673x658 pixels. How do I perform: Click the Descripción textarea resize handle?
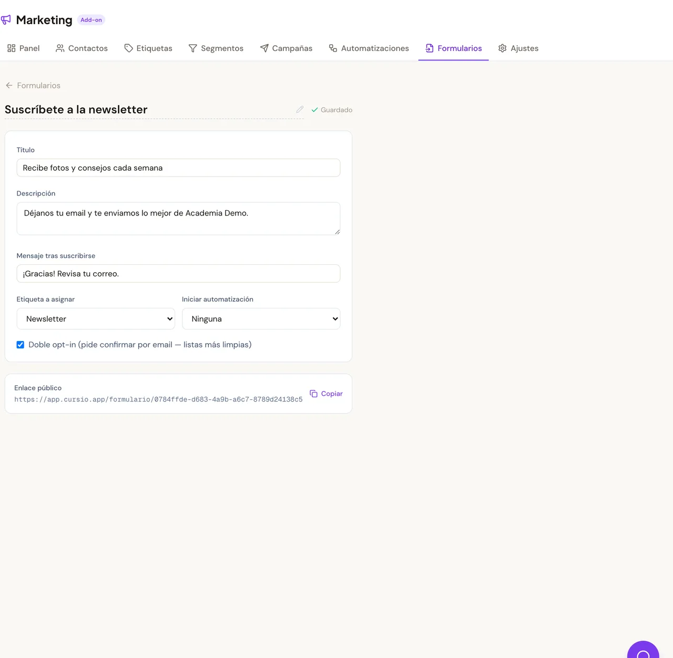337,232
